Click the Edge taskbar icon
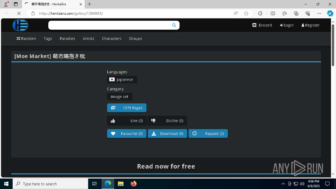Viewport: 336px width, 189px height. click(108, 184)
